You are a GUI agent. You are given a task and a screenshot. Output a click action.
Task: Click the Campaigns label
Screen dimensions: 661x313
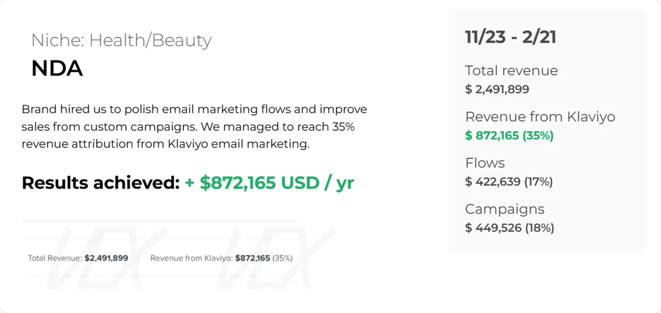(505, 209)
